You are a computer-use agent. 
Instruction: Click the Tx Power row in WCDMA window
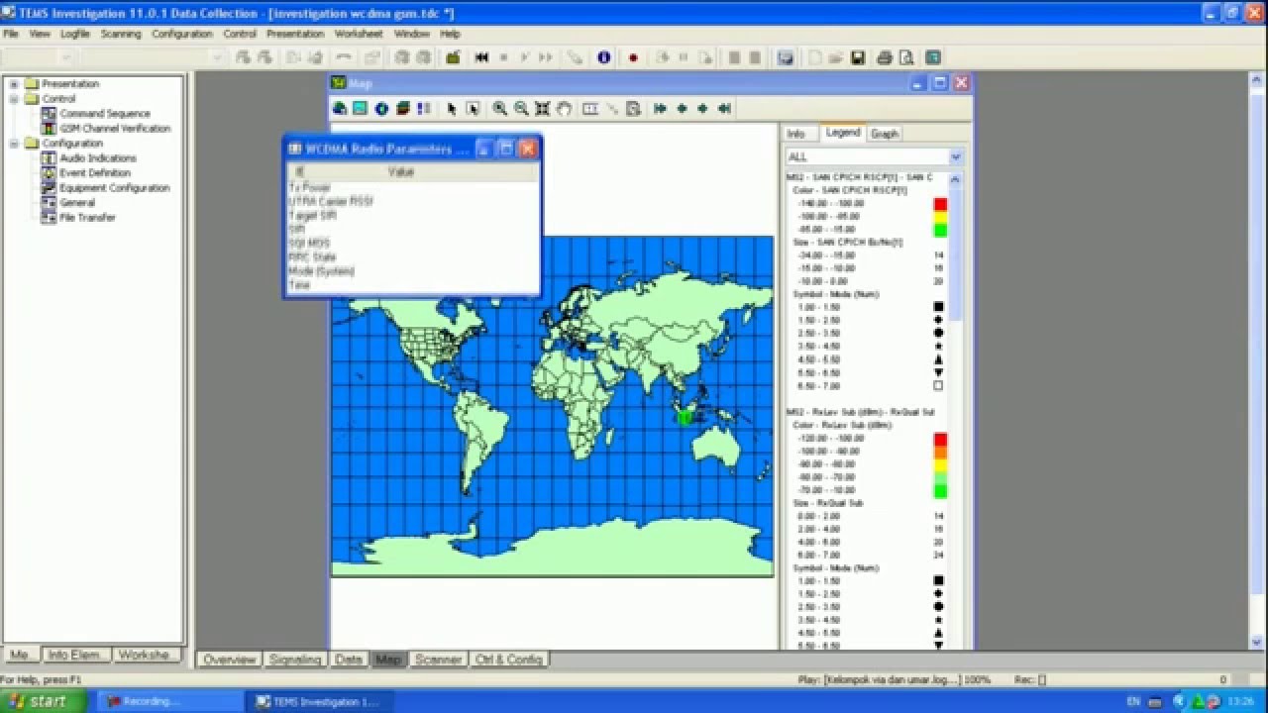pyautogui.click(x=412, y=187)
